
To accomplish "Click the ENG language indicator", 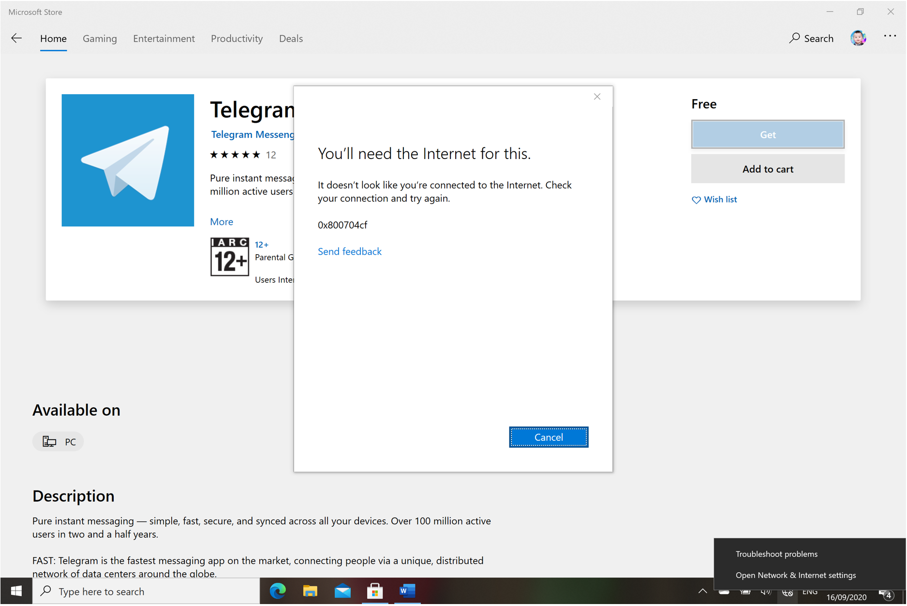I will click(810, 592).
